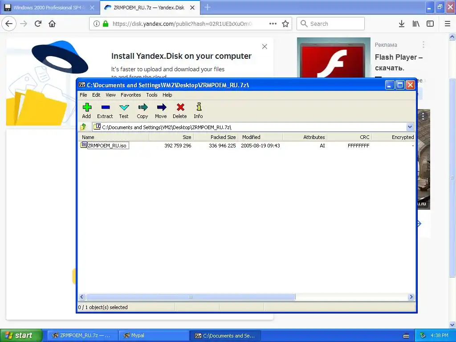The width and height of the screenshot is (456, 342).
Task: Open archive Info in toolbar
Action: [199, 111]
